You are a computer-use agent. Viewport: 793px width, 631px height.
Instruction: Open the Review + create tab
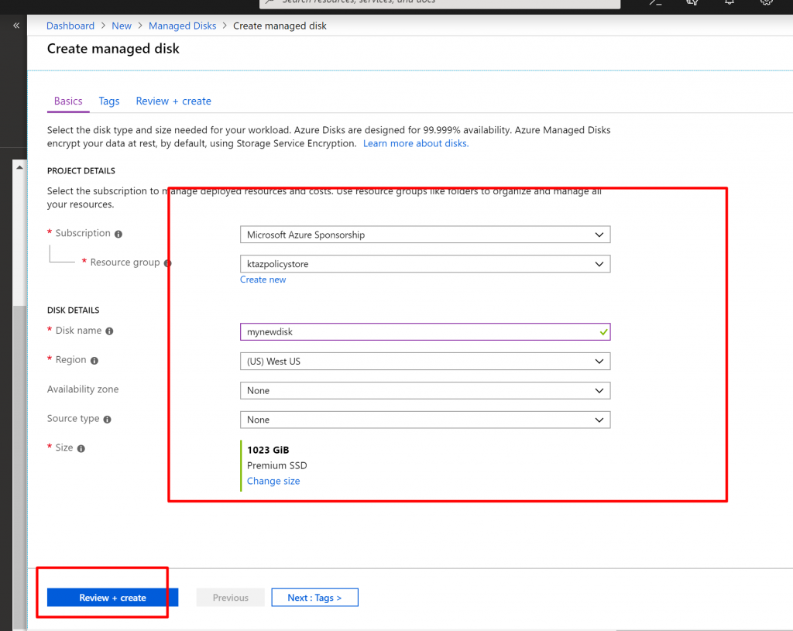[x=173, y=101]
